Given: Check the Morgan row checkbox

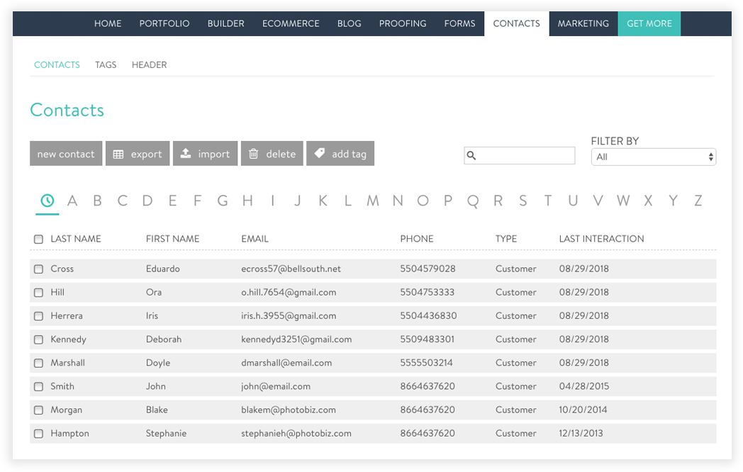Looking at the screenshot, I should pos(38,410).
